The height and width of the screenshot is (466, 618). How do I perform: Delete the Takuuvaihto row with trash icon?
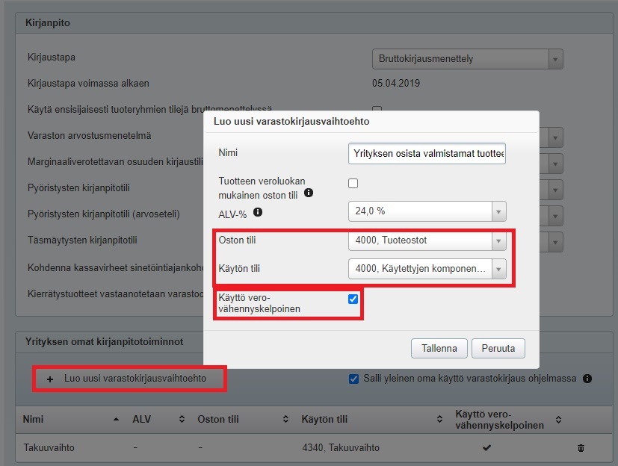click(581, 448)
